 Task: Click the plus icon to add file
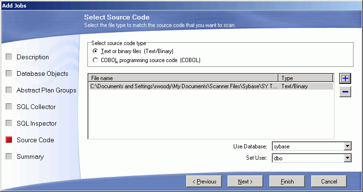(x=345, y=78)
